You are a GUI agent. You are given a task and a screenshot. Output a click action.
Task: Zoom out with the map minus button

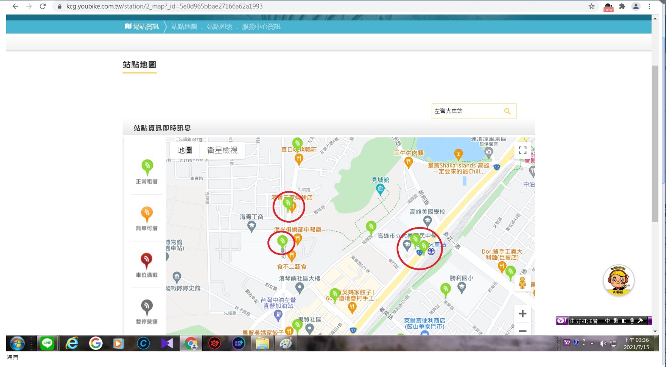pyautogui.click(x=523, y=330)
